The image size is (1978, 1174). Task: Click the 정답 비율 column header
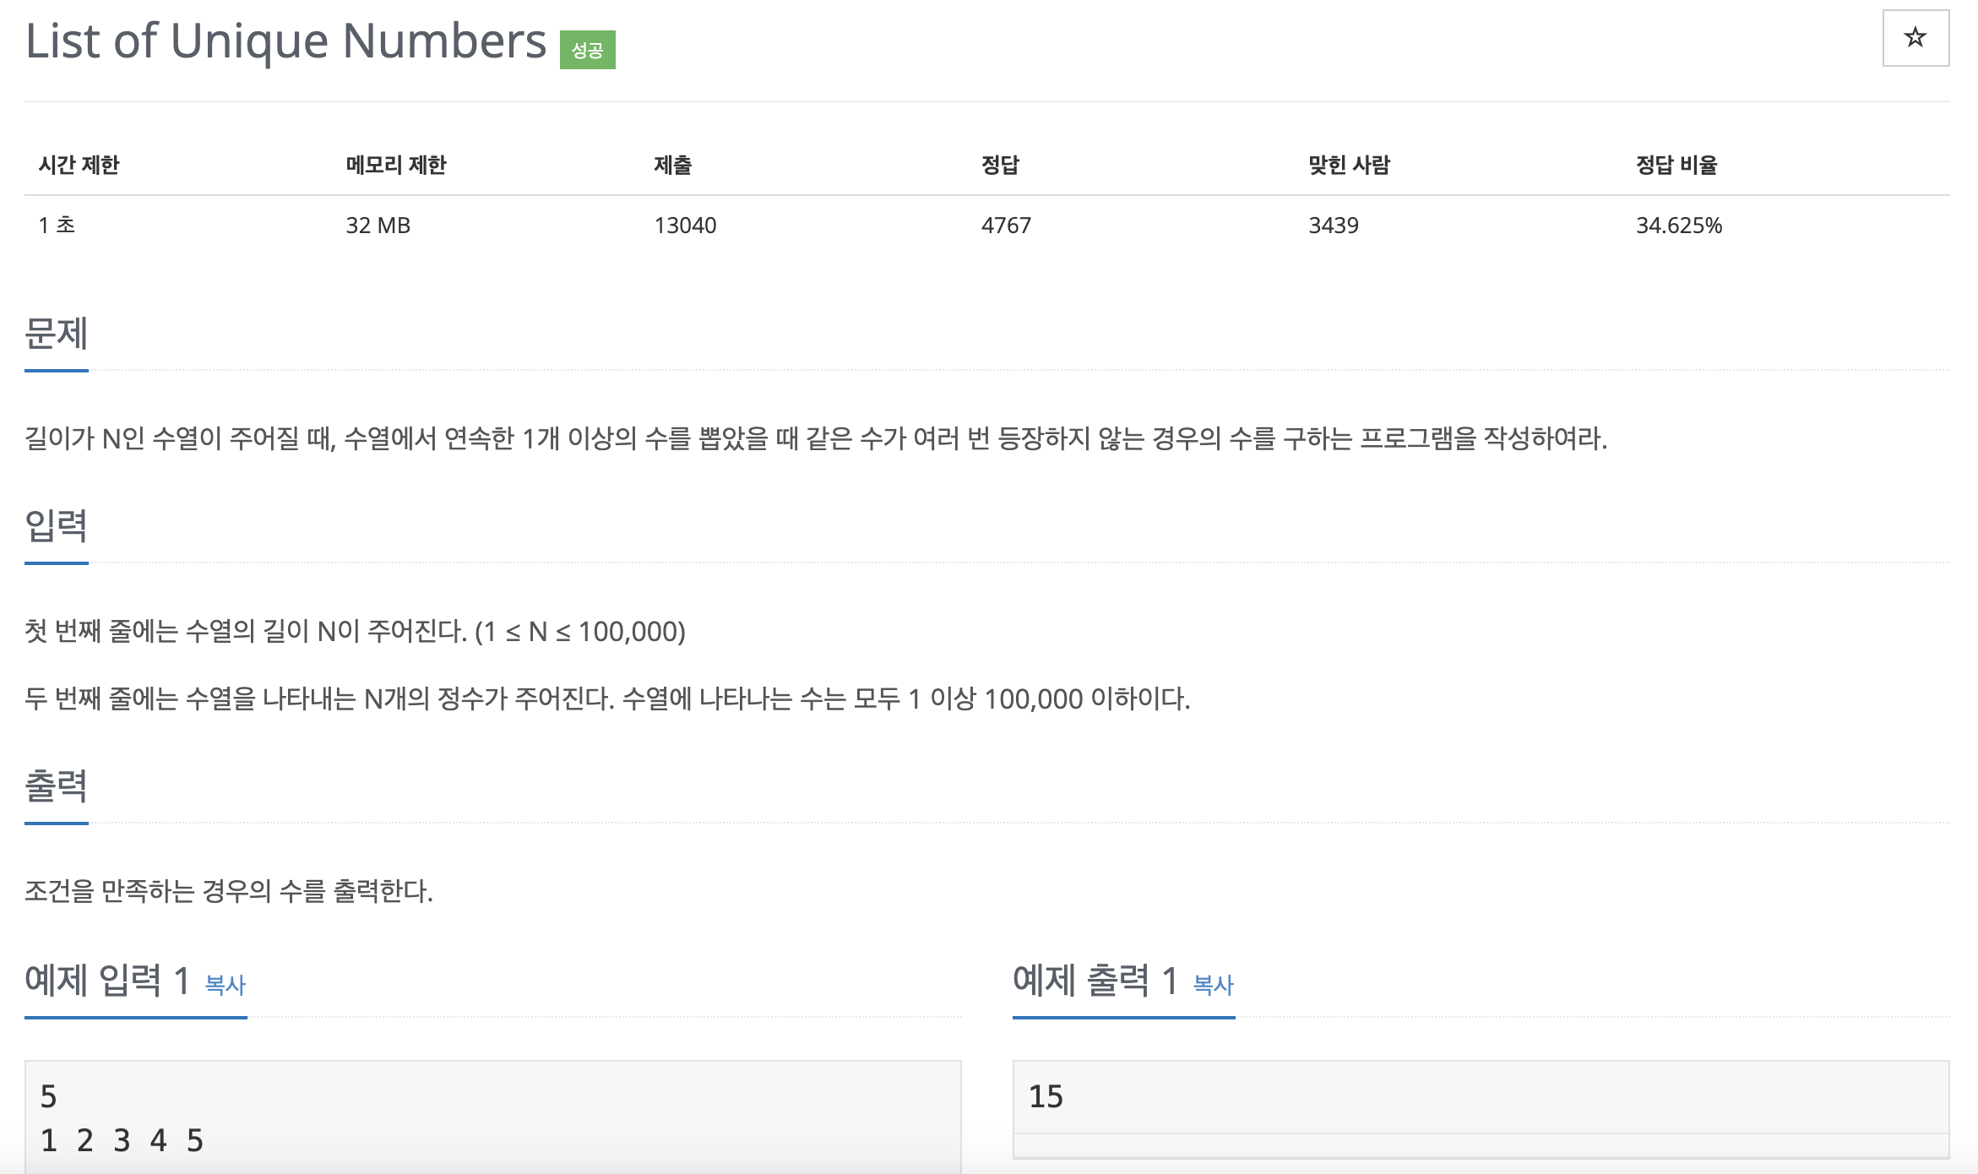click(x=1676, y=165)
